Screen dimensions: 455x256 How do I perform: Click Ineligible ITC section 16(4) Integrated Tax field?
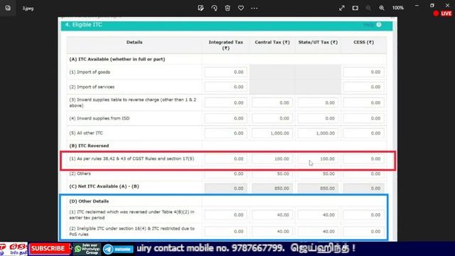(226, 231)
